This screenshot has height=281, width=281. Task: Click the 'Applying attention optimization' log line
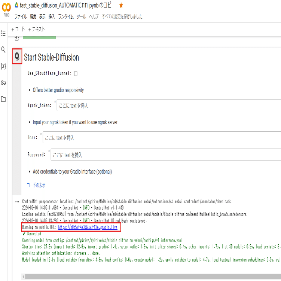pyautogui.click(x=61, y=253)
